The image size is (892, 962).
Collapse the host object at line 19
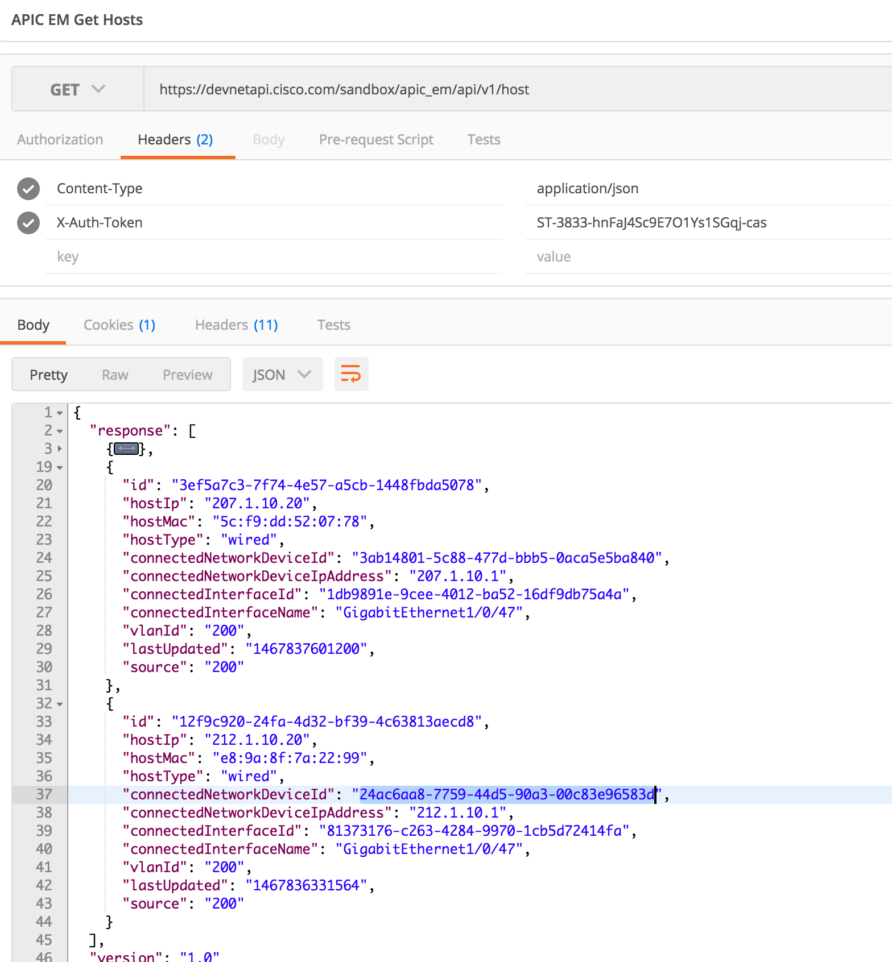tap(60, 467)
